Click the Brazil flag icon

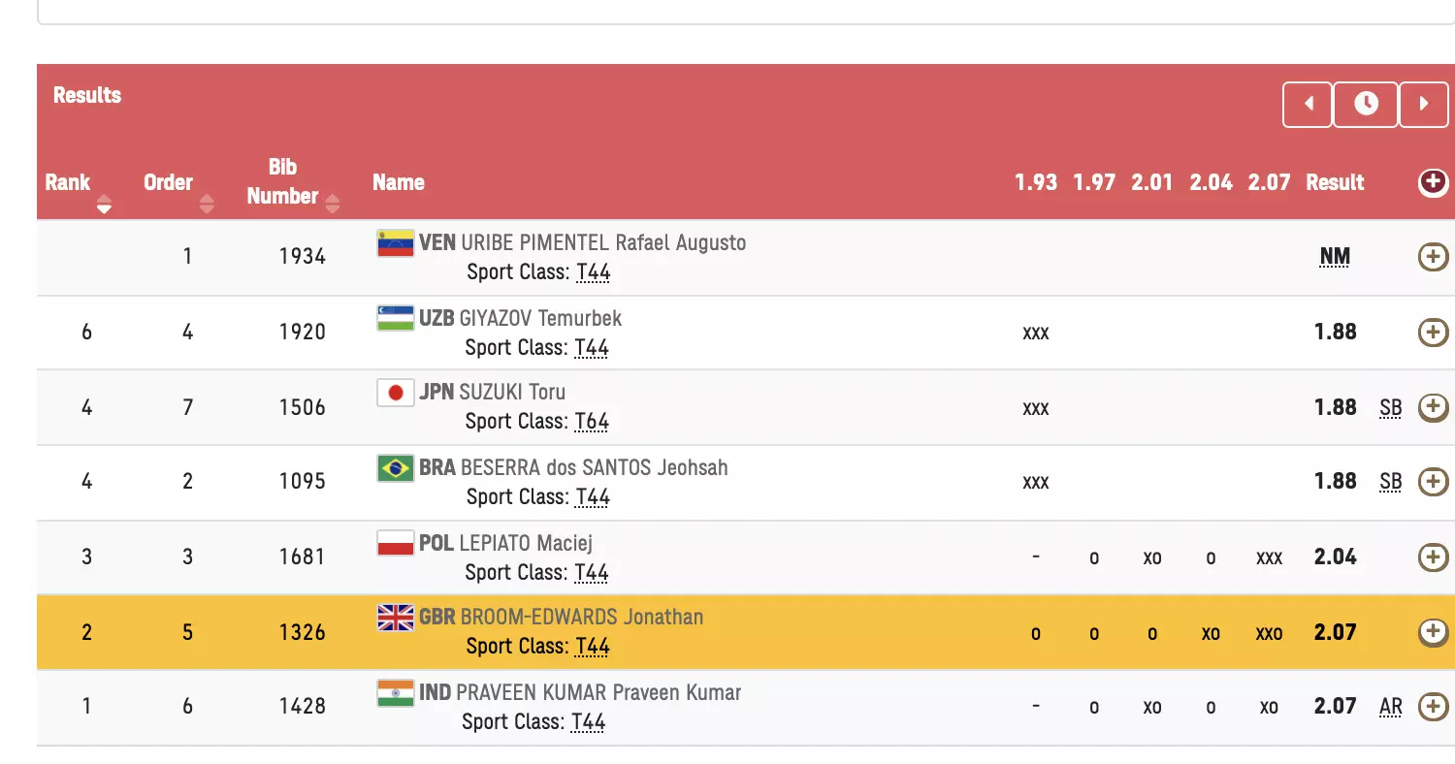pos(395,468)
